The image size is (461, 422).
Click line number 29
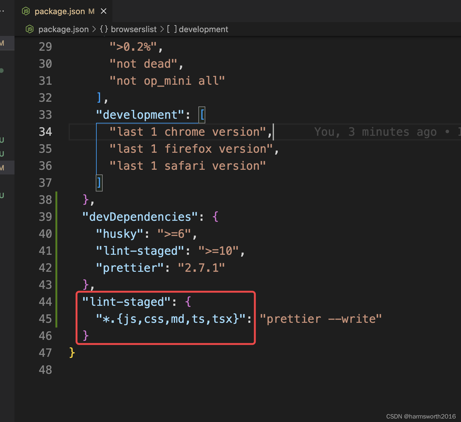[x=45, y=47]
